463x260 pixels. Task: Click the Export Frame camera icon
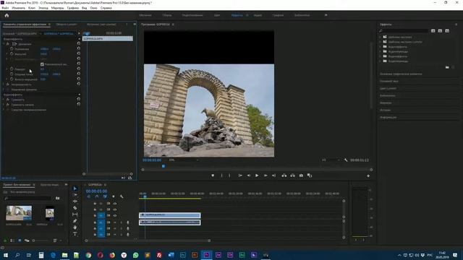tap(301, 175)
